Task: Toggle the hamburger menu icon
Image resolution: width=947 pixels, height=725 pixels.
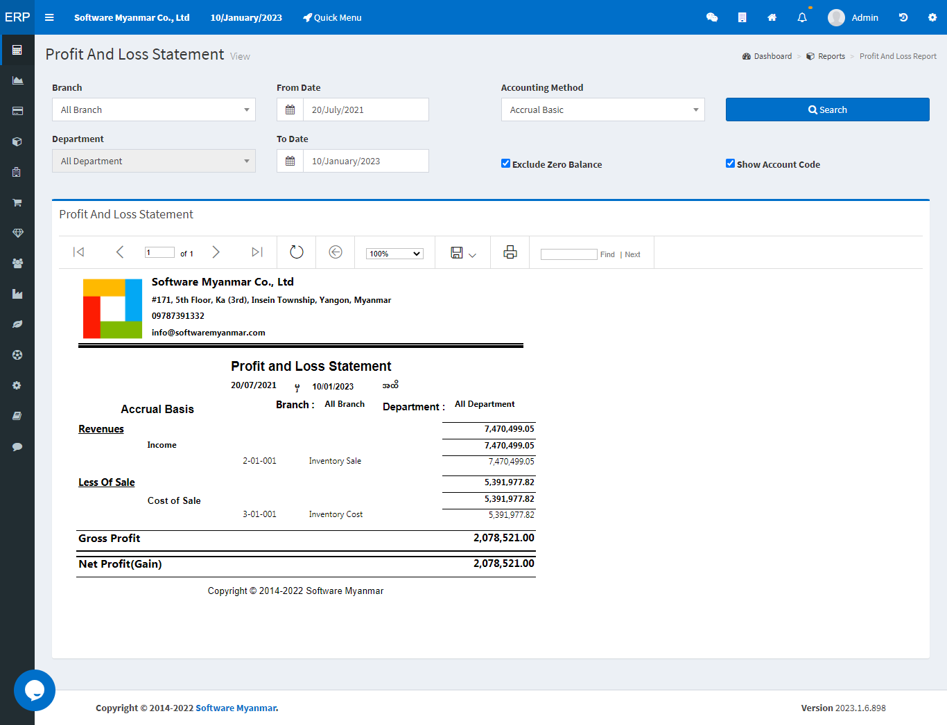Action: click(49, 17)
